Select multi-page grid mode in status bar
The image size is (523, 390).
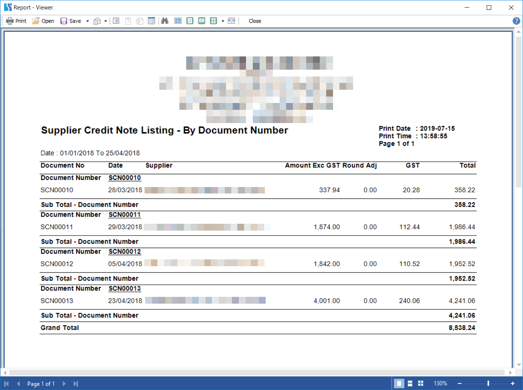(420, 384)
